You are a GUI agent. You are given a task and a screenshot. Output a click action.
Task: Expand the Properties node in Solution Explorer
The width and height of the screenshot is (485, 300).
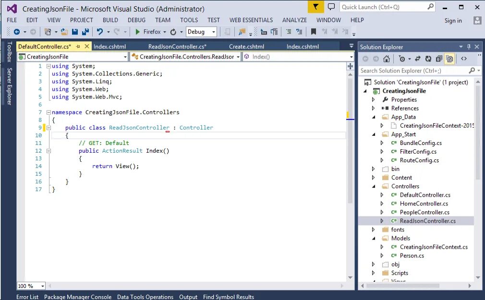(x=373, y=99)
